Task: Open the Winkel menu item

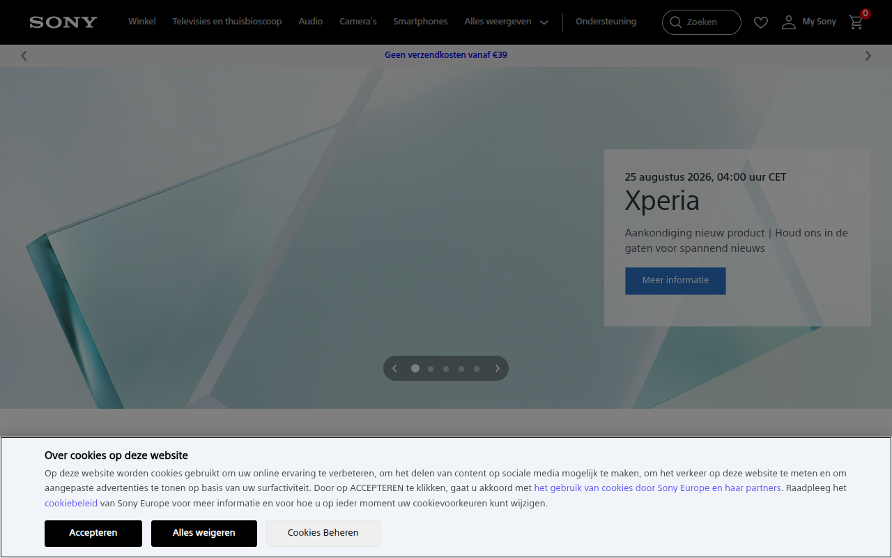Action: pyautogui.click(x=142, y=22)
